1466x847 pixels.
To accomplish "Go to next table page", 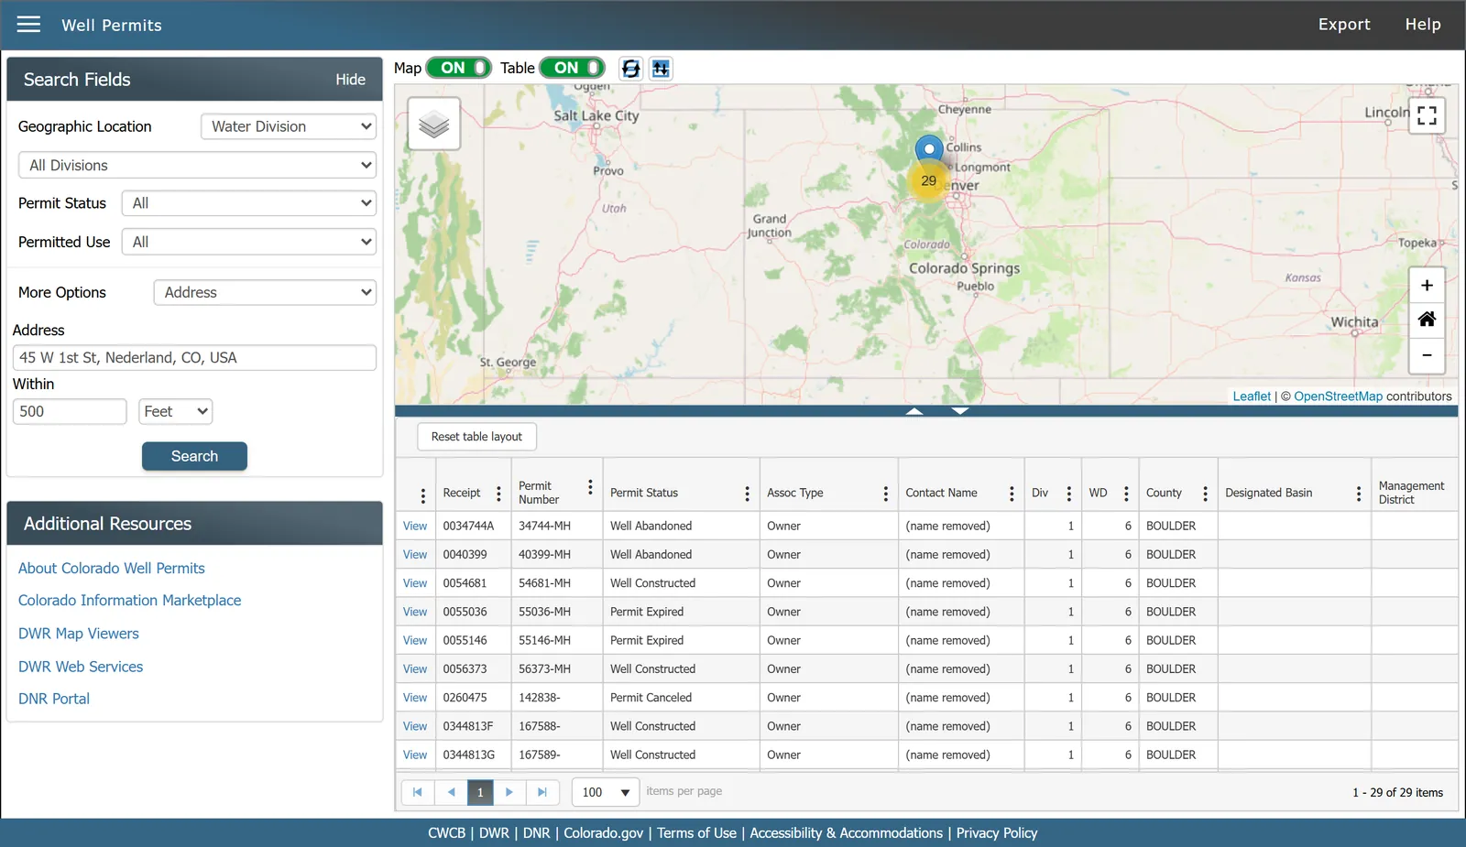I will (509, 792).
